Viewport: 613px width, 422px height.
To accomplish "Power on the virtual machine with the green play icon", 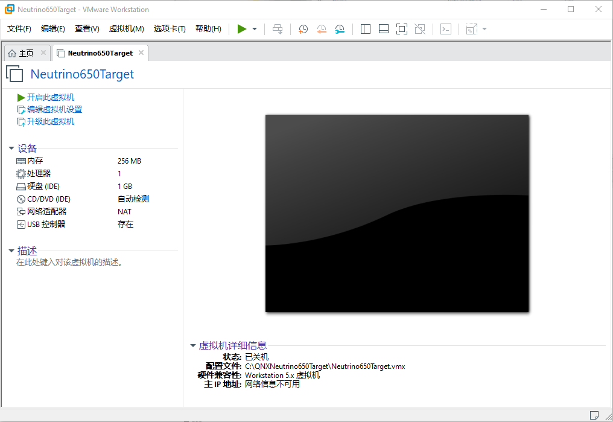I will point(241,28).
